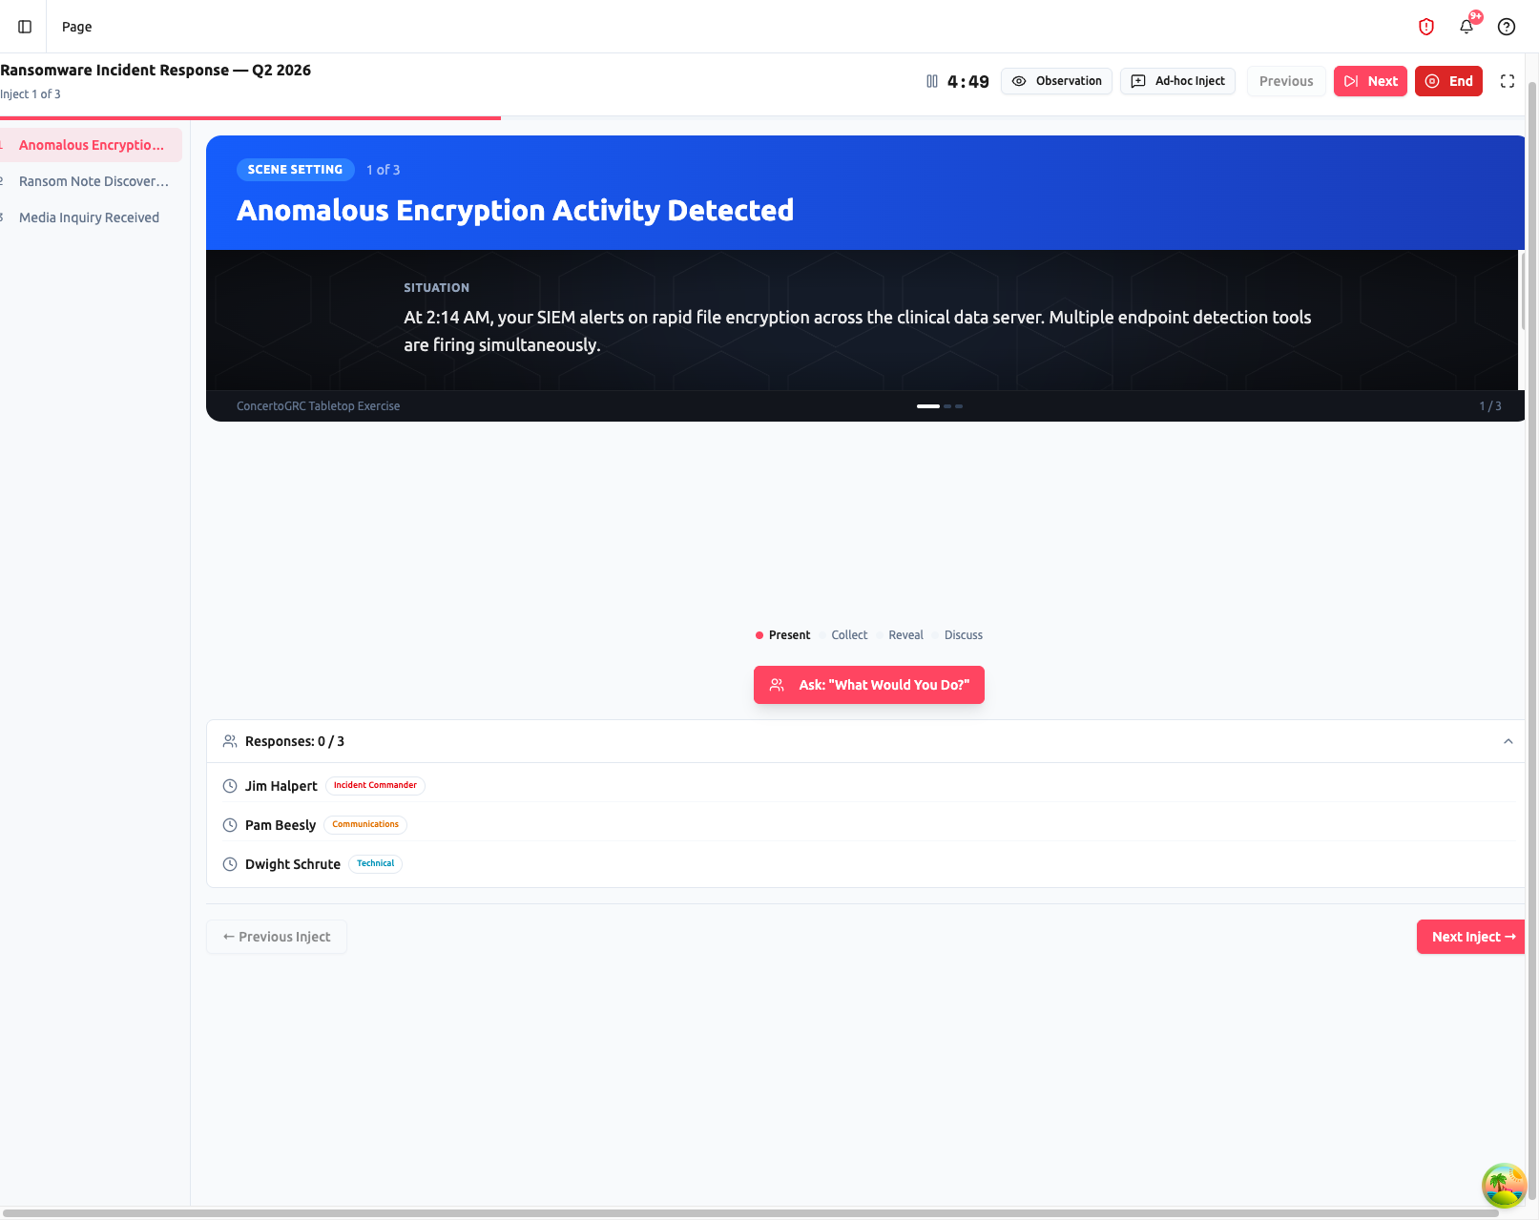Open notifications bell icon
The height and width of the screenshot is (1220, 1539).
pyautogui.click(x=1466, y=27)
